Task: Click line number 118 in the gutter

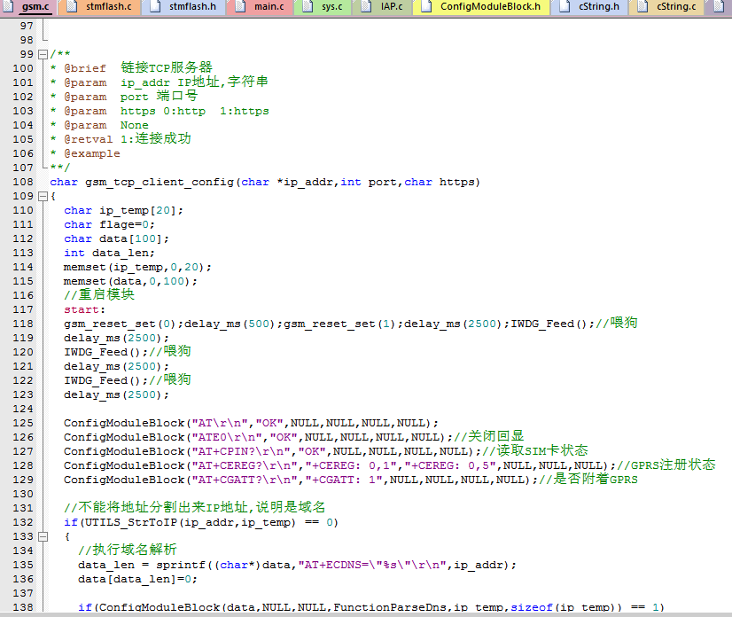Action: 24,324
